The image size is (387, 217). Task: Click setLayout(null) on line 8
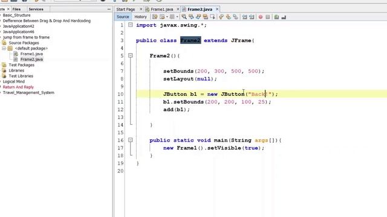click(x=190, y=79)
